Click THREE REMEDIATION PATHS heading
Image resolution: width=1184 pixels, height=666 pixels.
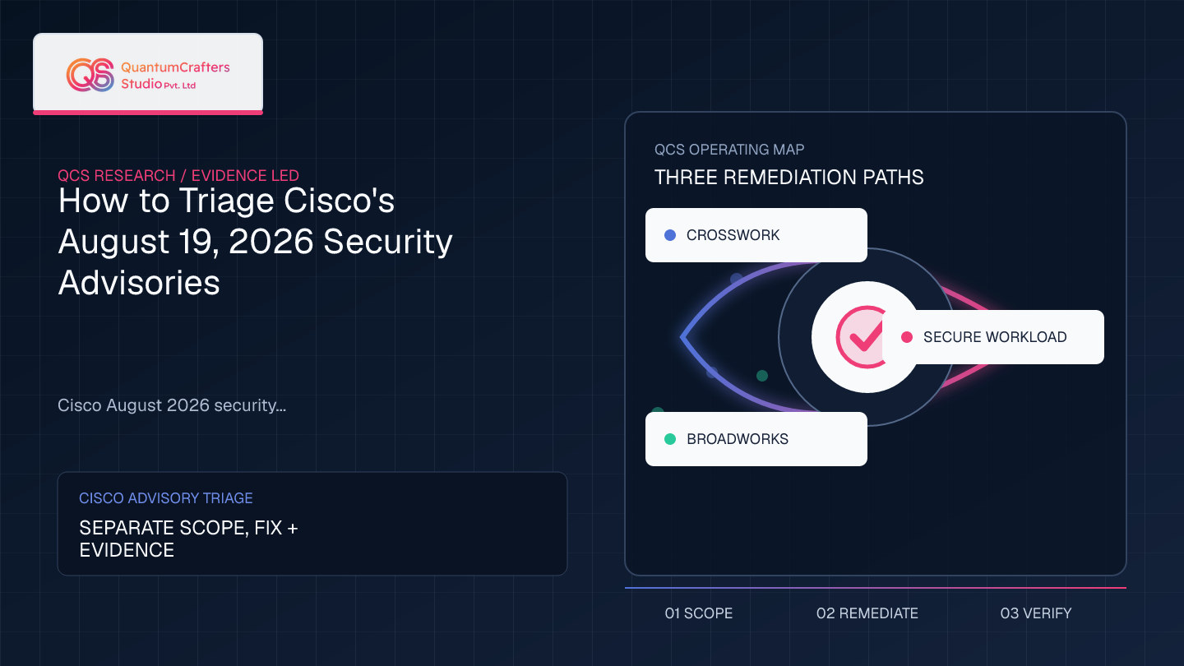[789, 177]
